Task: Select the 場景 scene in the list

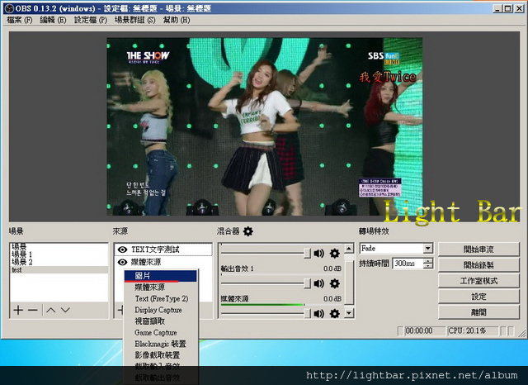Action: 59,247
